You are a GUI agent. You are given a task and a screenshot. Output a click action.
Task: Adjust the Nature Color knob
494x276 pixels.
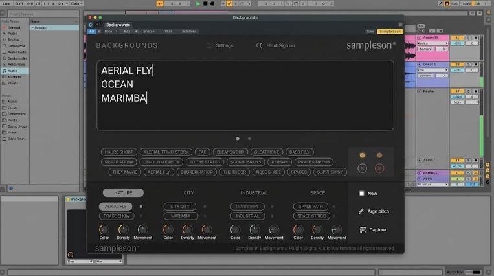coord(104,229)
